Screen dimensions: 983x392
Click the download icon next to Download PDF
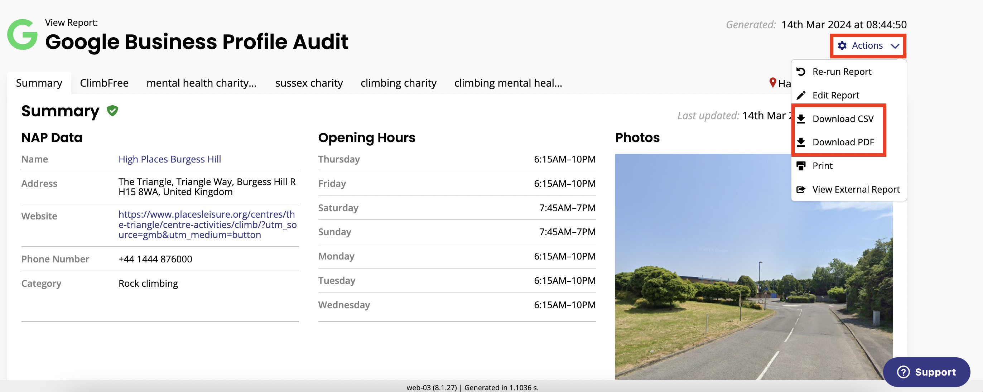tap(801, 142)
